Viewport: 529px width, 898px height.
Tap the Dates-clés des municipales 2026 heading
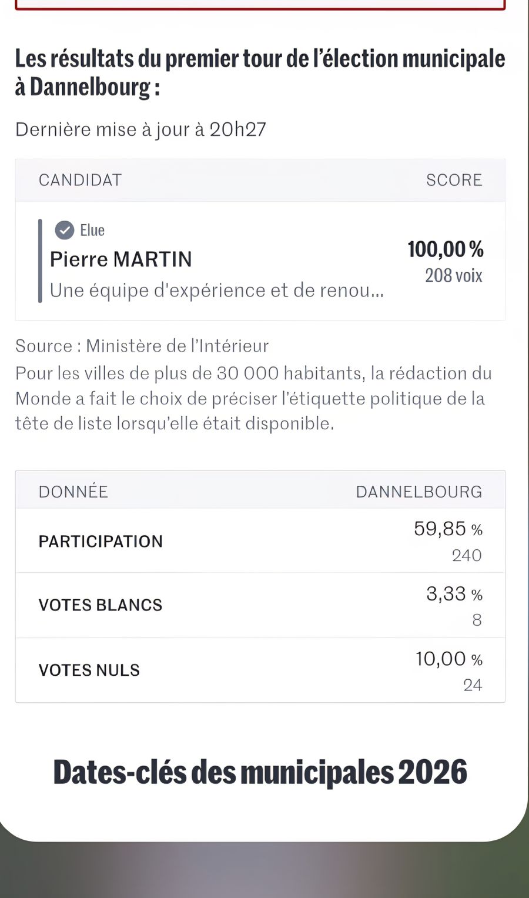point(260,772)
